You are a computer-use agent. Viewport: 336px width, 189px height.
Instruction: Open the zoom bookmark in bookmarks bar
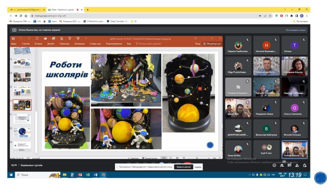(52, 21)
